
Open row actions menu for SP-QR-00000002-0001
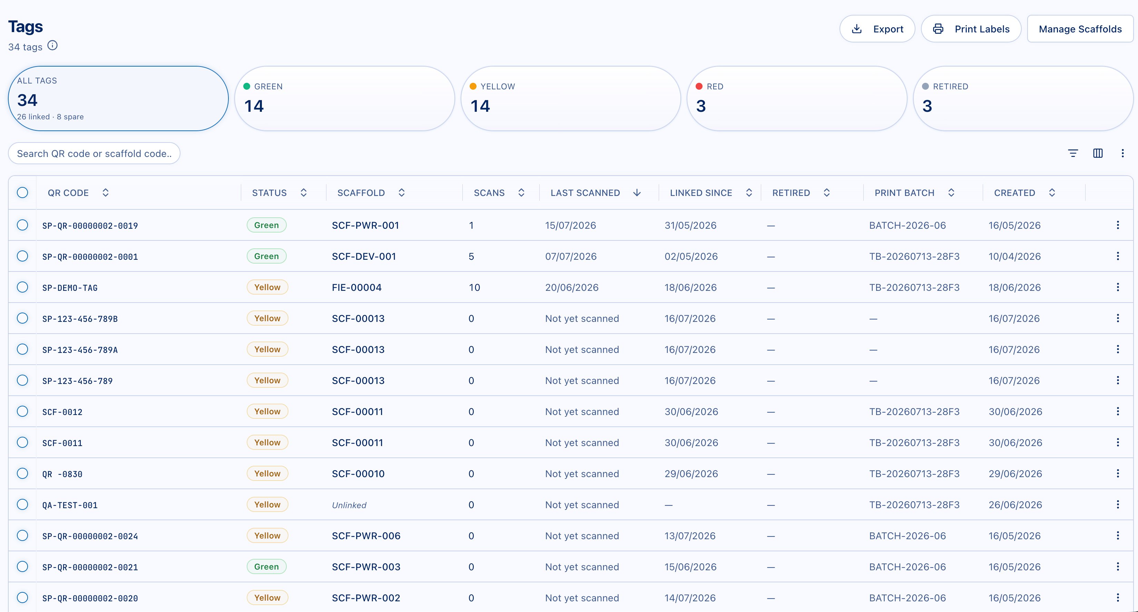(1118, 256)
